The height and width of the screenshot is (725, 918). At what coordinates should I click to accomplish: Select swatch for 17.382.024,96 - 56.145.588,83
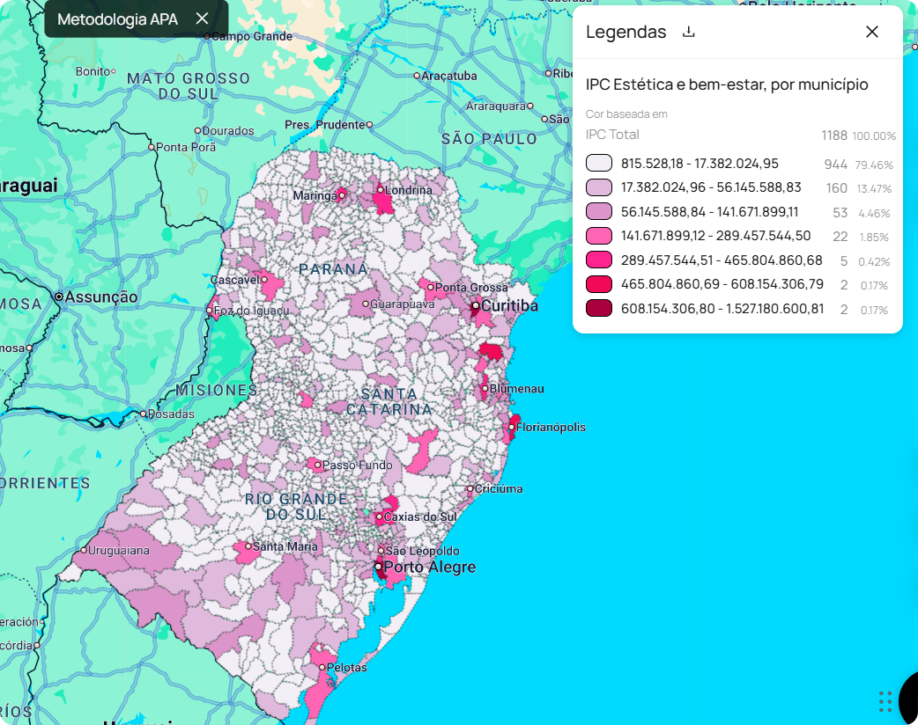click(599, 187)
